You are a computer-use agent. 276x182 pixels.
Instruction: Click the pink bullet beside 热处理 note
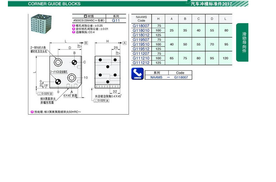click(32, 112)
